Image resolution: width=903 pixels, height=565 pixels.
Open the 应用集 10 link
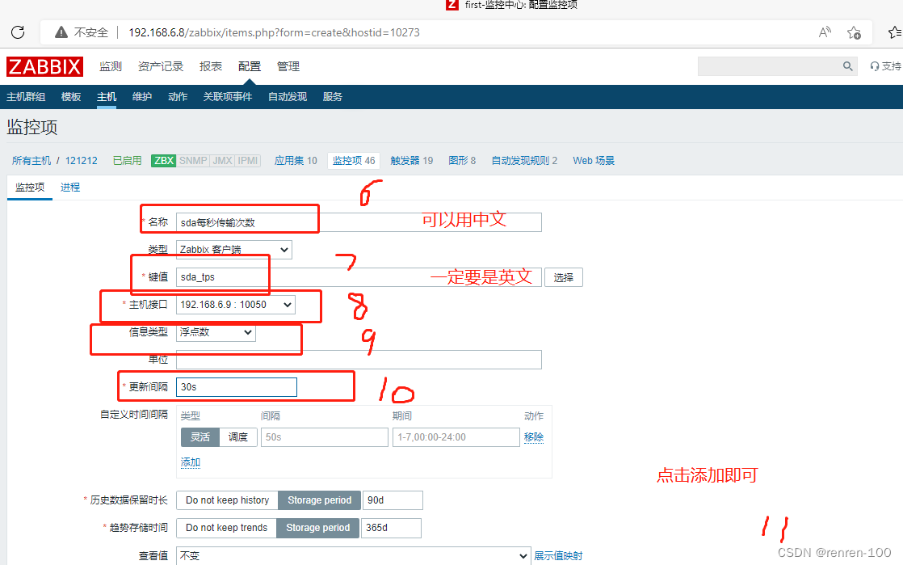pyautogui.click(x=296, y=161)
